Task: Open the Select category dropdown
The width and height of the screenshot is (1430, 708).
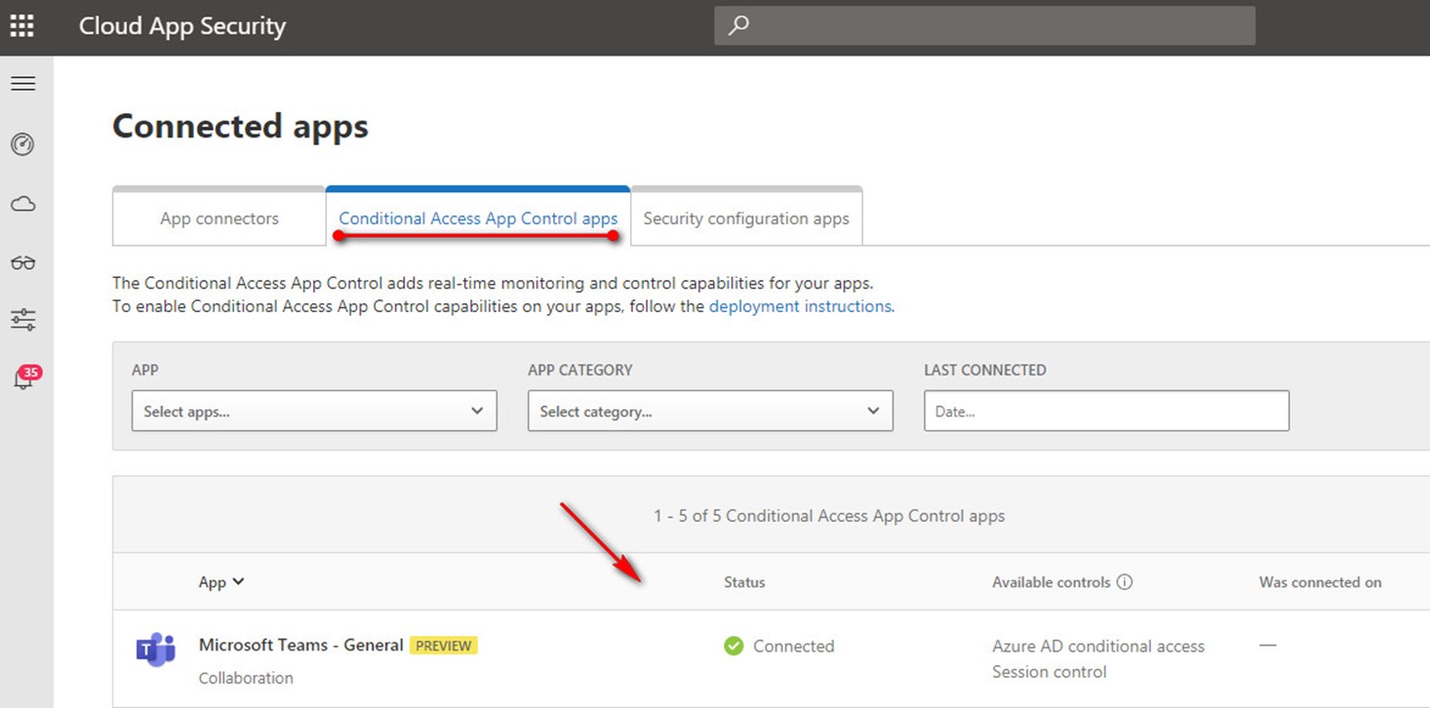Action: [x=710, y=412]
